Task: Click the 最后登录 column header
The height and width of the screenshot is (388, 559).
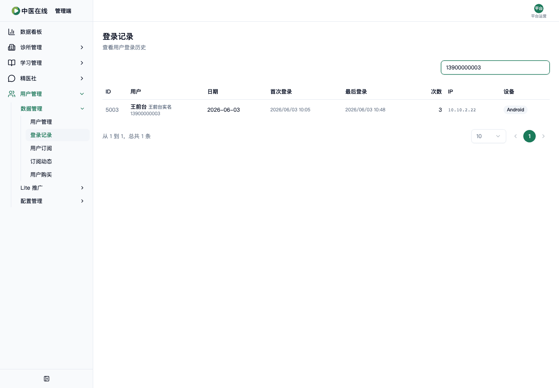Action: pos(356,92)
